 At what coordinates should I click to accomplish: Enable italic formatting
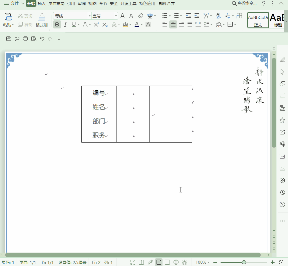point(65,24)
